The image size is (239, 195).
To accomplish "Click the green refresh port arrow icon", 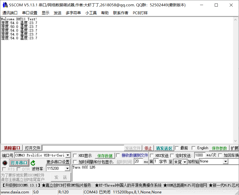I will pos(33,163).
